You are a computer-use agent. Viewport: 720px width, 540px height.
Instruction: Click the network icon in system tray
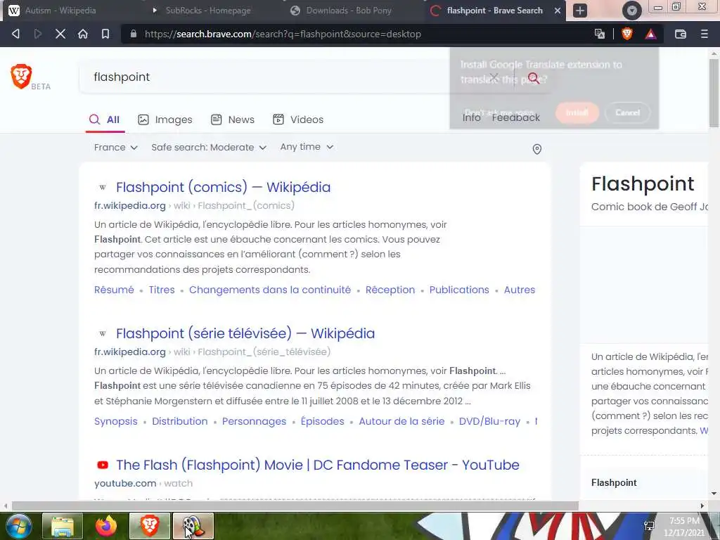click(649, 526)
